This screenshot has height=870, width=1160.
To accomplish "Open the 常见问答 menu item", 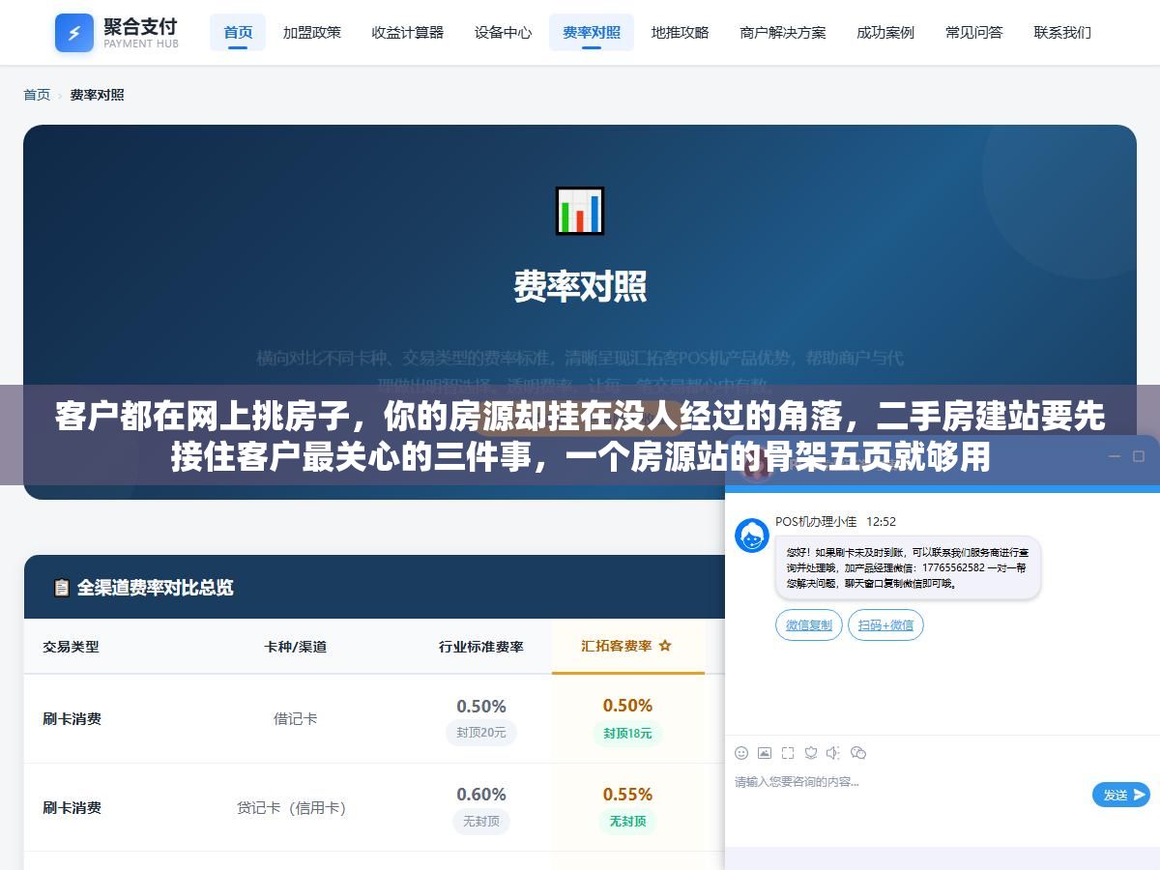I will click(x=973, y=33).
